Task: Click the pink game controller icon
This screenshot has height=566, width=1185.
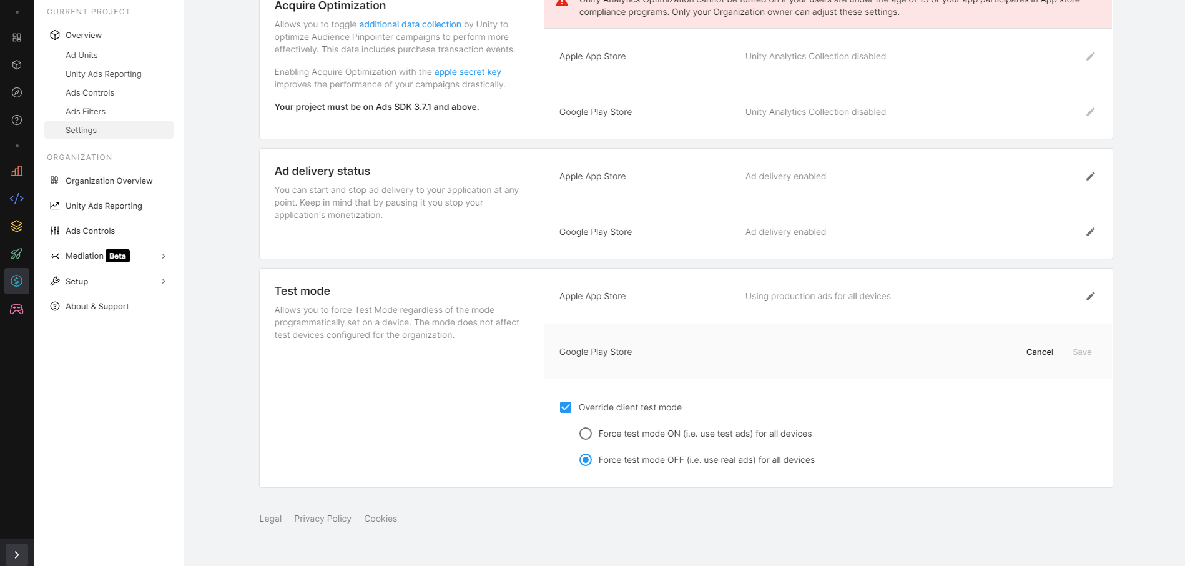Action: point(17,309)
